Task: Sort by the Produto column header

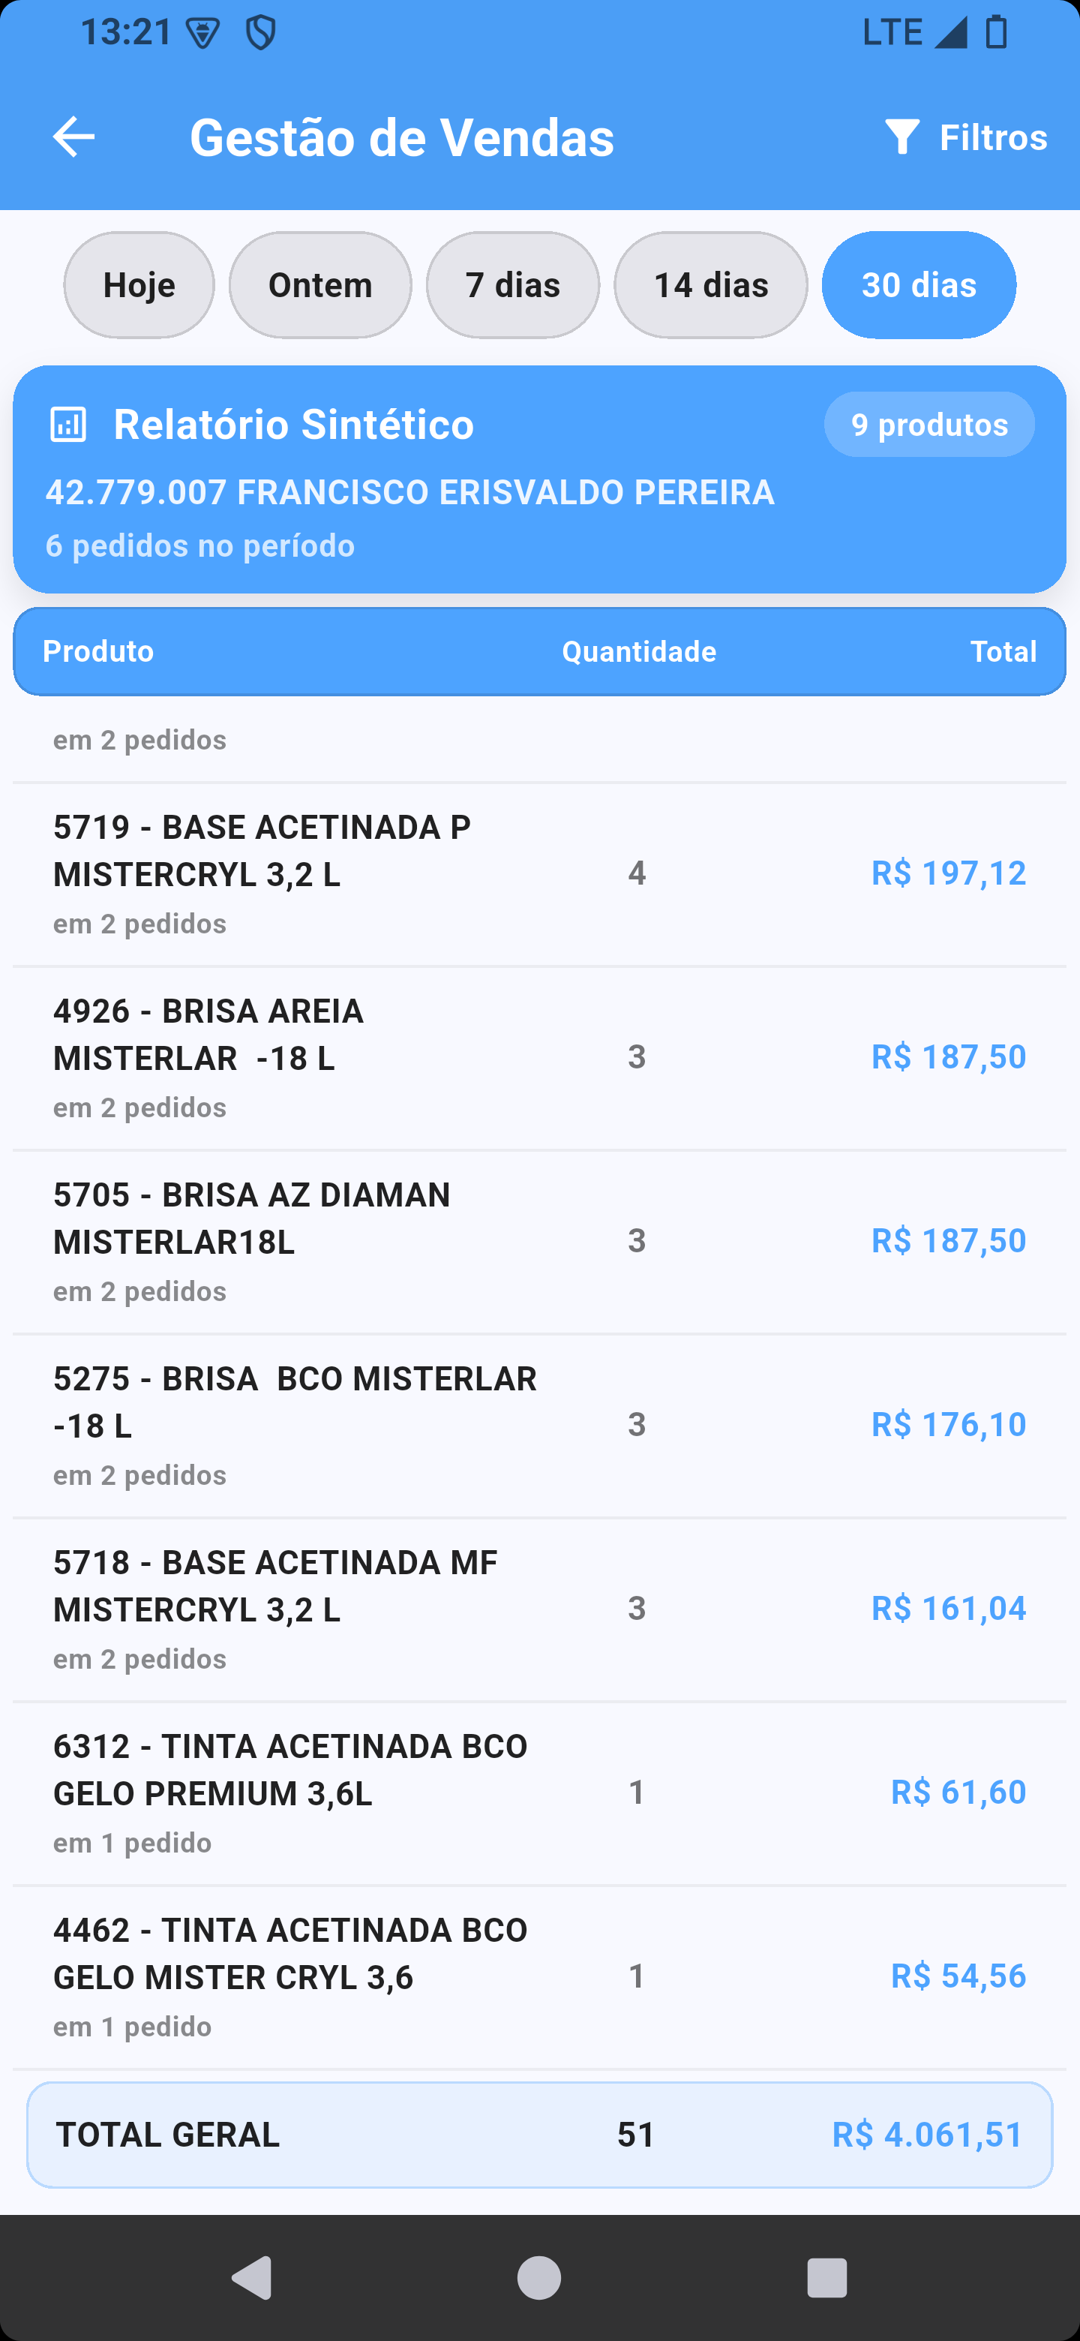Action: tap(98, 651)
